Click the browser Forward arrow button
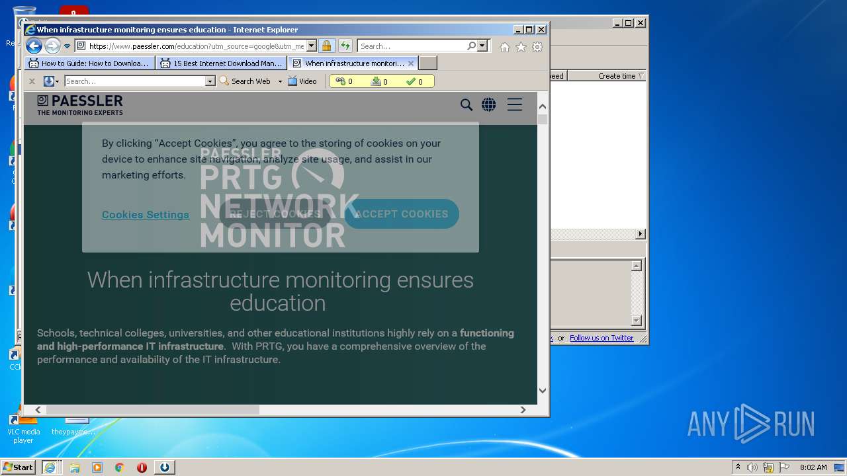847x476 pixels. tap(52, 46)
